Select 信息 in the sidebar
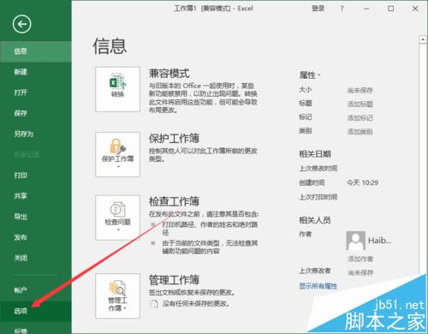 click(36, 51)
